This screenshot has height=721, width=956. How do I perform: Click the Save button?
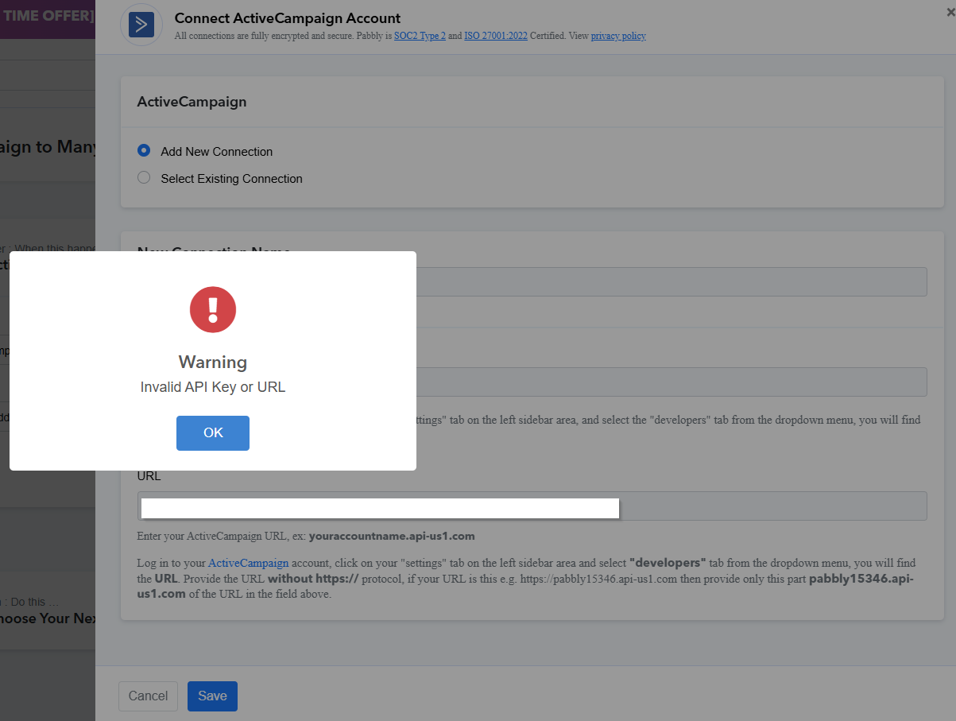(x=212, y=696)
